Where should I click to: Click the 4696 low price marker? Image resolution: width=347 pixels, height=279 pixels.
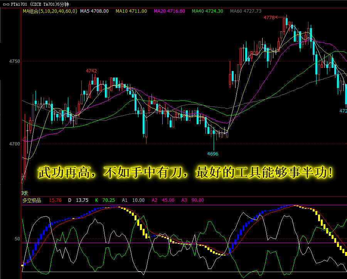[213, 154]
